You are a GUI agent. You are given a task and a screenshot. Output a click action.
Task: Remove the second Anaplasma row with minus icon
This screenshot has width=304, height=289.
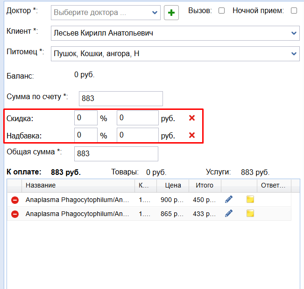[x=15, y=214]
